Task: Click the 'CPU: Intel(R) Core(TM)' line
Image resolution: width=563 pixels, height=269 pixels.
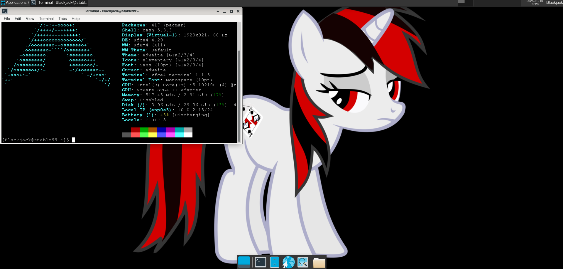Action: pos(179,85)
